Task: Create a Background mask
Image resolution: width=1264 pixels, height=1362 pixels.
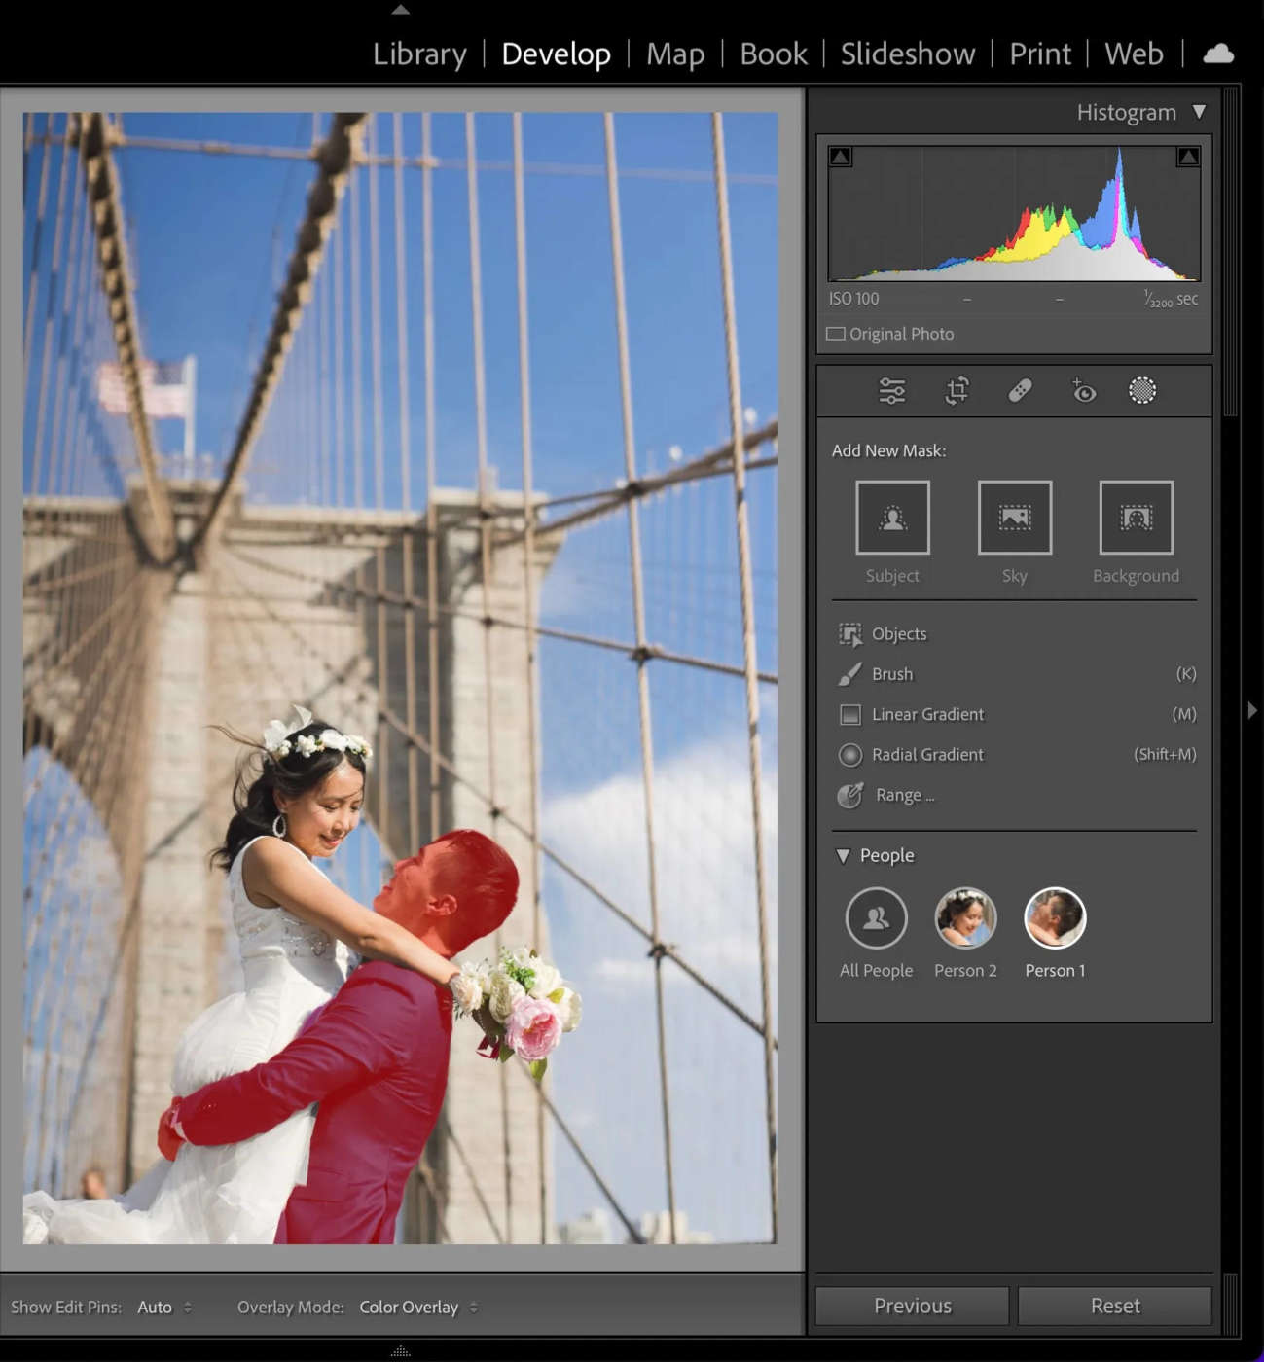Action: coord(1136,517)
